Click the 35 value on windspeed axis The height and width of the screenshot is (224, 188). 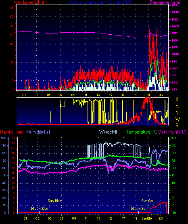click(x=12, y=26)
